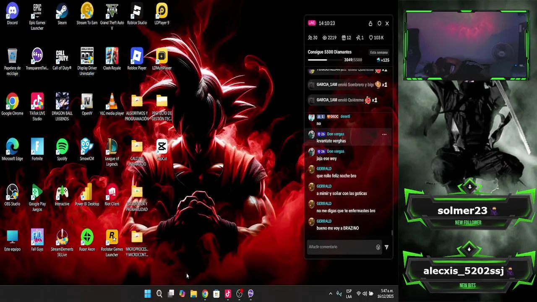This screenshot has height=302, width=537.
Task: Open the Fall Guys desktop shortcut
Action: tap(37, 241)
